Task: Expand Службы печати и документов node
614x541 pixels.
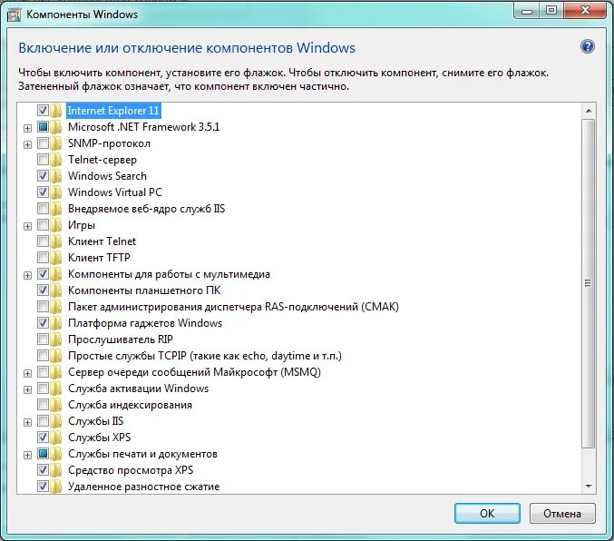Action: click(x=27, y=455)
